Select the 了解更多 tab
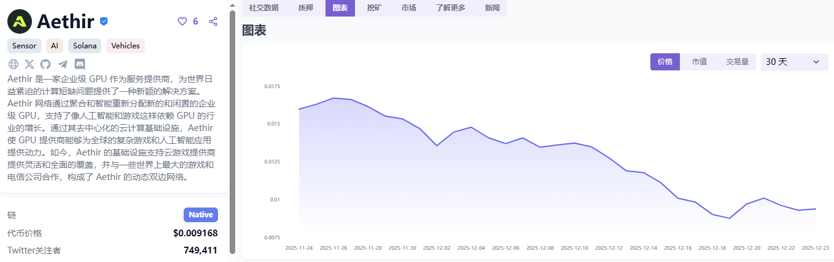834x262 pixels. tap(450, 8)
